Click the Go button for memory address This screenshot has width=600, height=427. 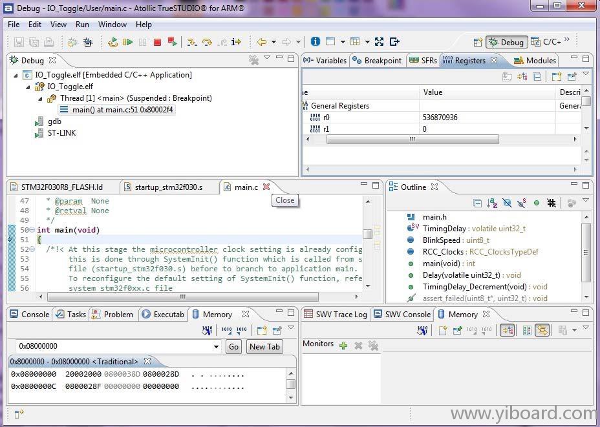point(233,347)
